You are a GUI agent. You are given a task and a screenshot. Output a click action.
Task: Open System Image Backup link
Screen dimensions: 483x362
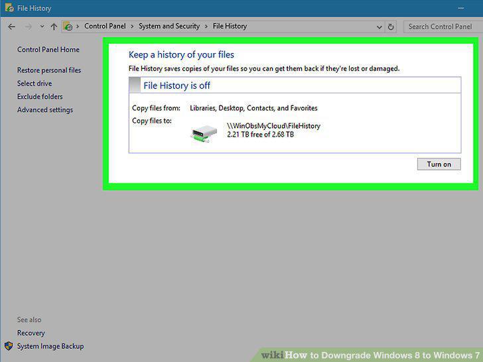coord(50,346)
